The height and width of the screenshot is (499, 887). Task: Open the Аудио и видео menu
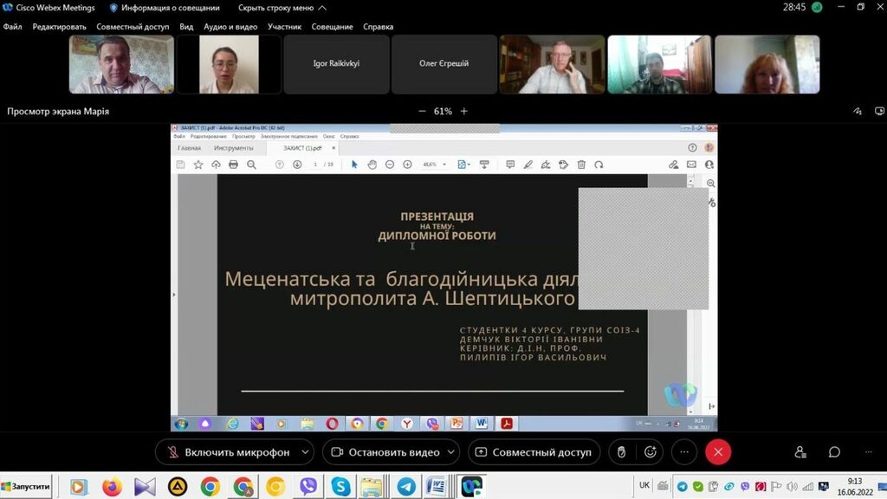coord(230,27)
